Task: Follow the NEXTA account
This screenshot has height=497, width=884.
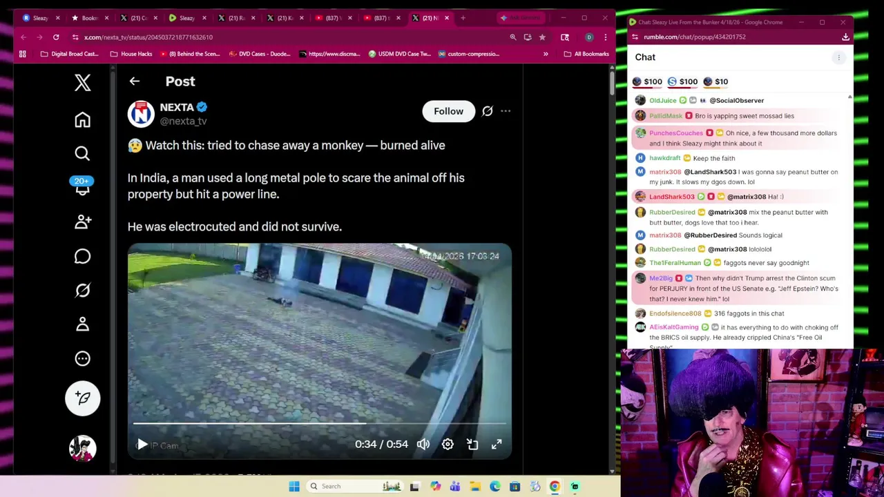Action: pyautogui.click(x=448, y=111)
